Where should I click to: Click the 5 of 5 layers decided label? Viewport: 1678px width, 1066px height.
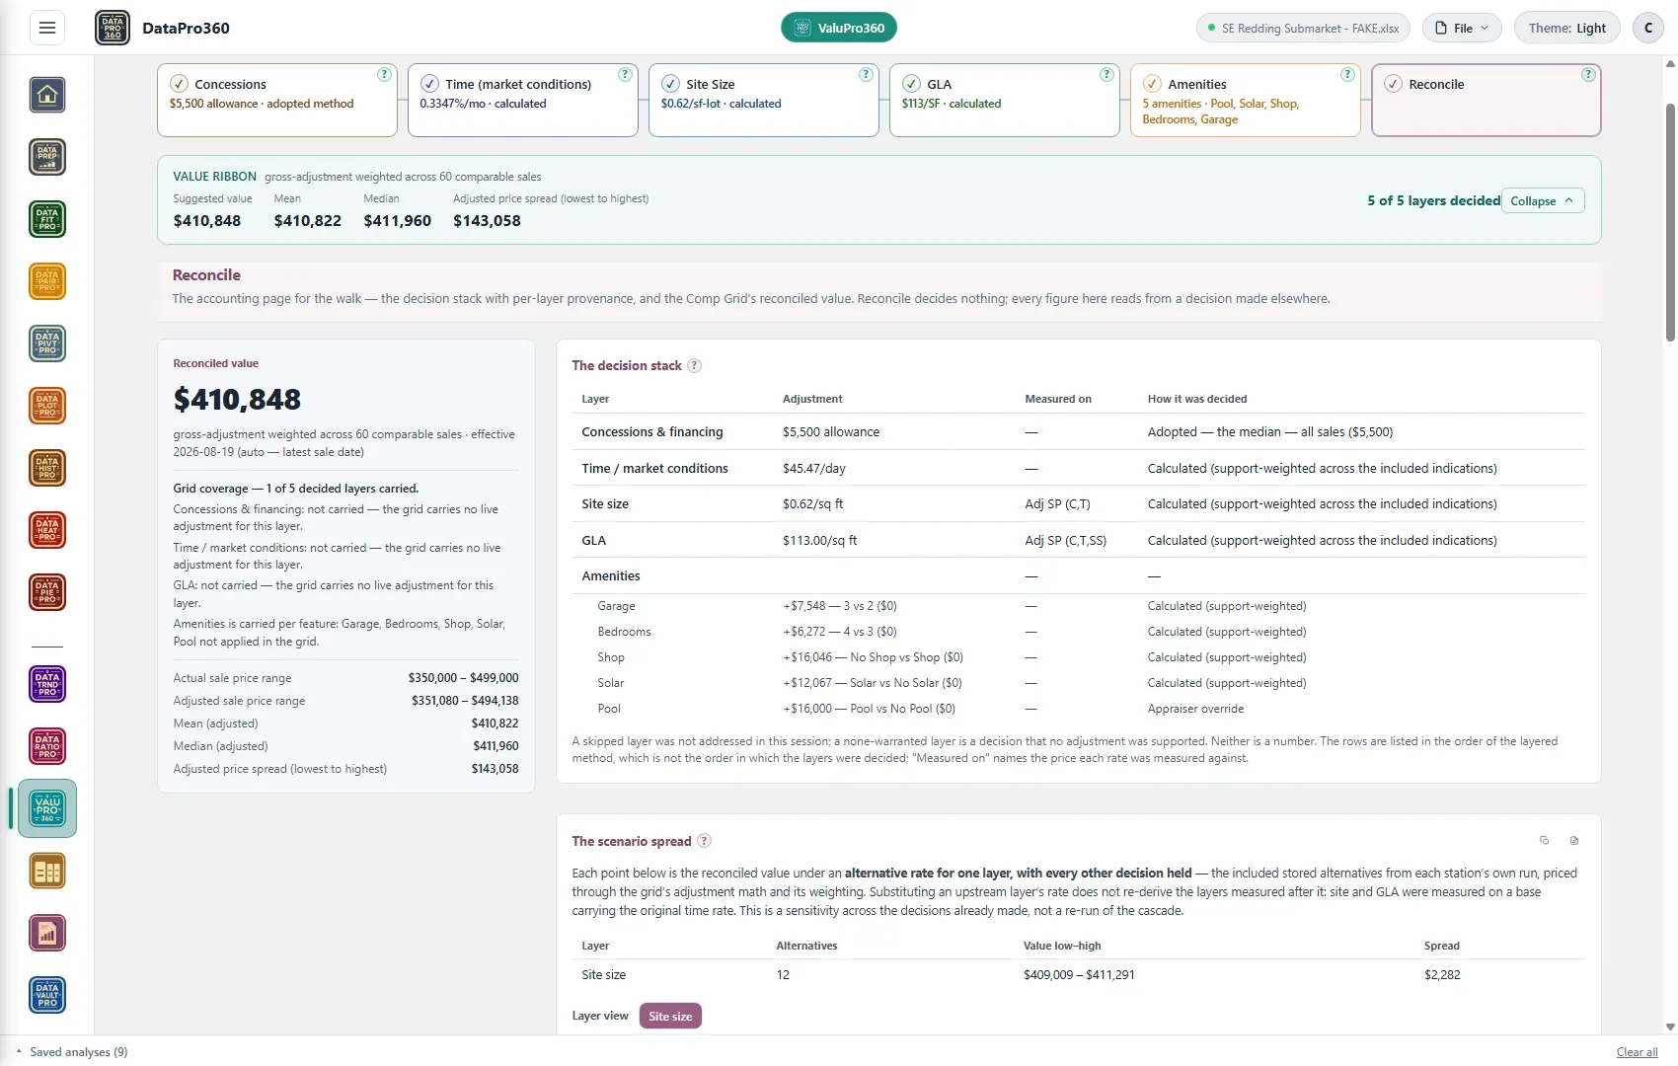pyautogui.click(x=1433, y=200)
